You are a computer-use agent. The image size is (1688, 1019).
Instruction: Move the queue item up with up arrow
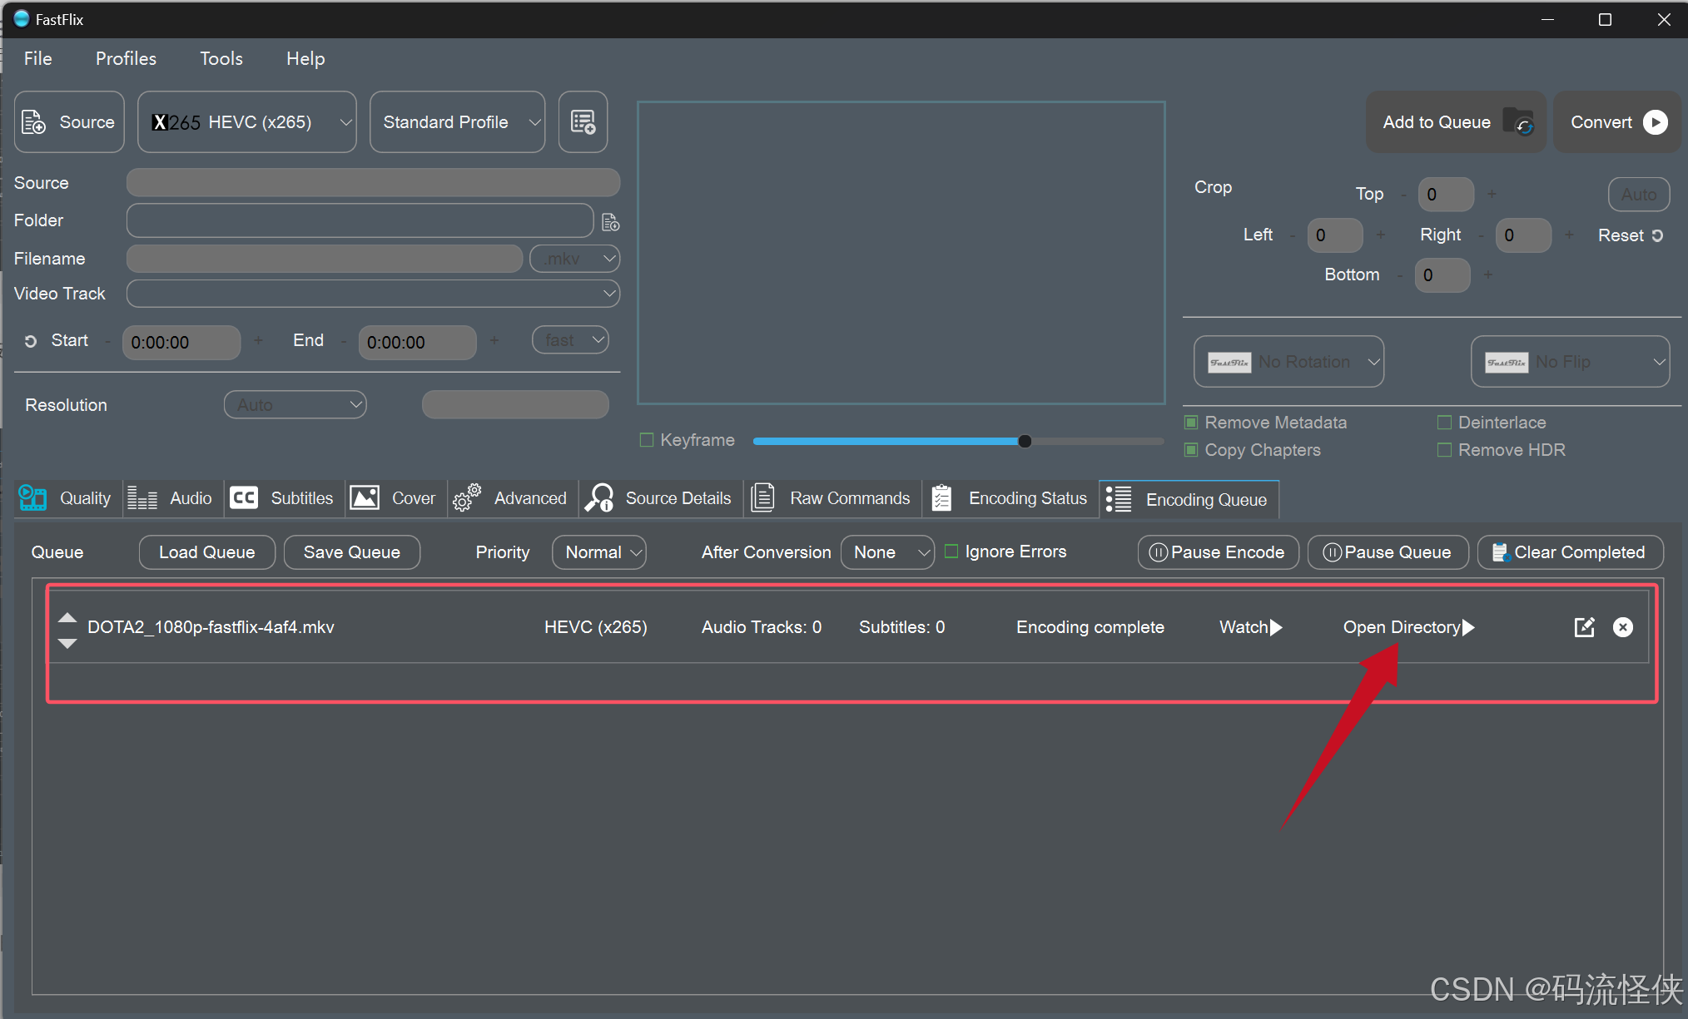coord(67,618)
